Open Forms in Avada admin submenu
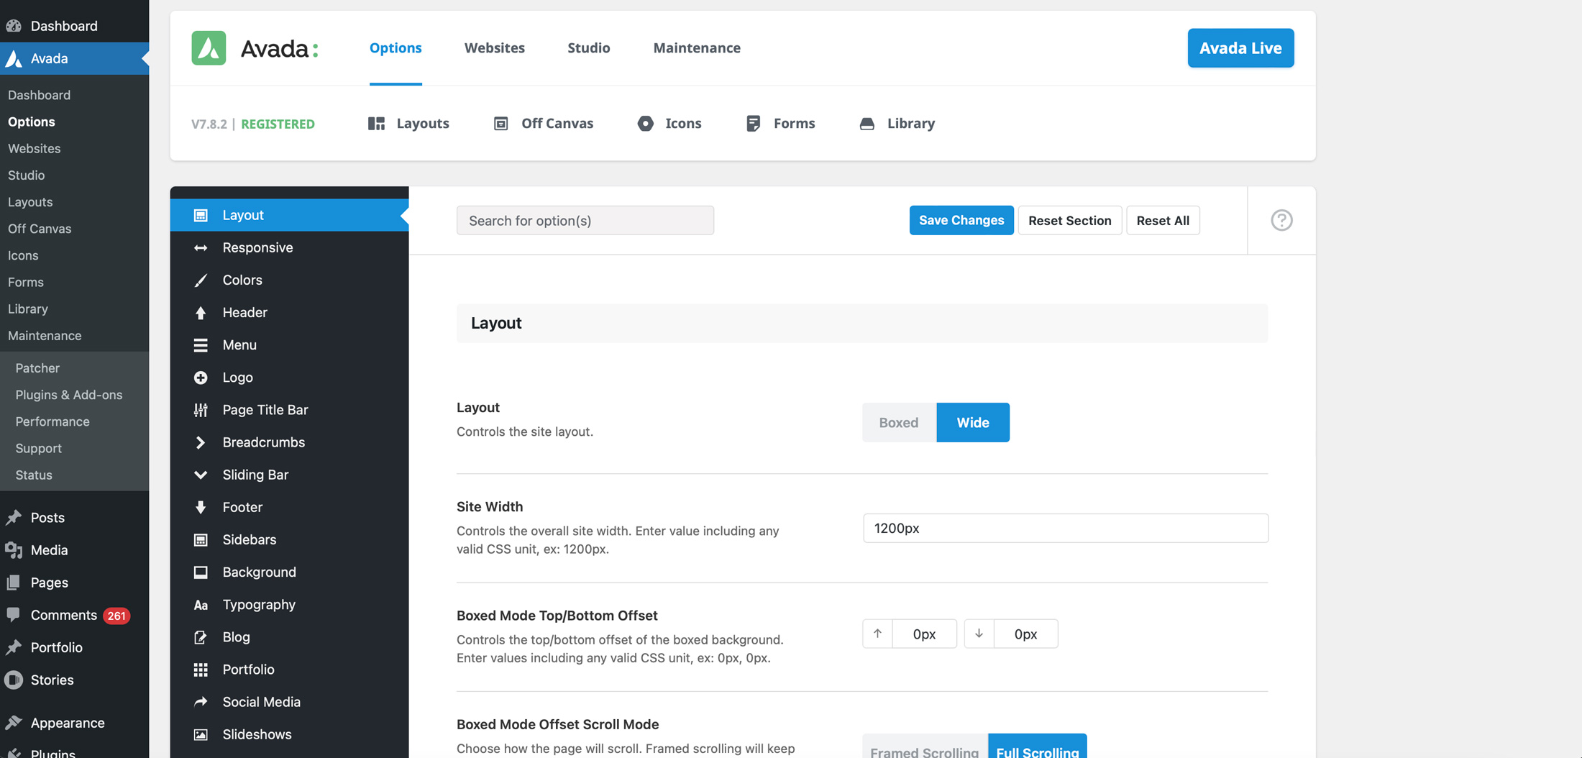This screenshot has height=758, width=1582. coord(26,282)
